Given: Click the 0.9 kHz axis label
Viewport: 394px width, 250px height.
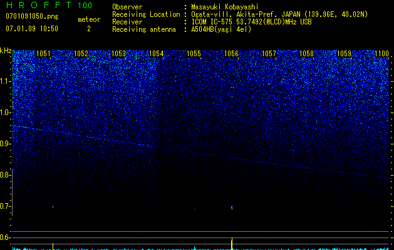Looking at the screenshot, I should [5, 144].
